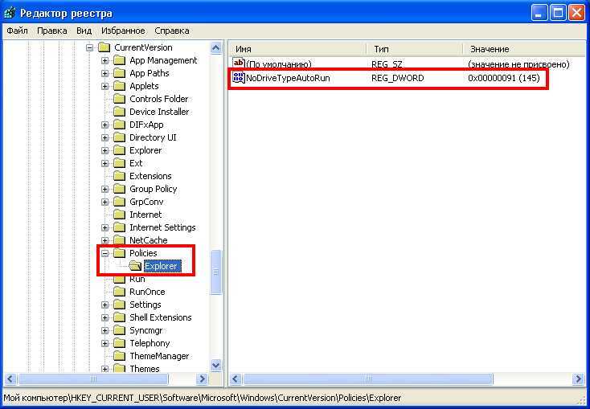Click the Applets folder icon
The height and width of the screenshot is (409, 590).
pyautogui.click(x=119, y=86)
